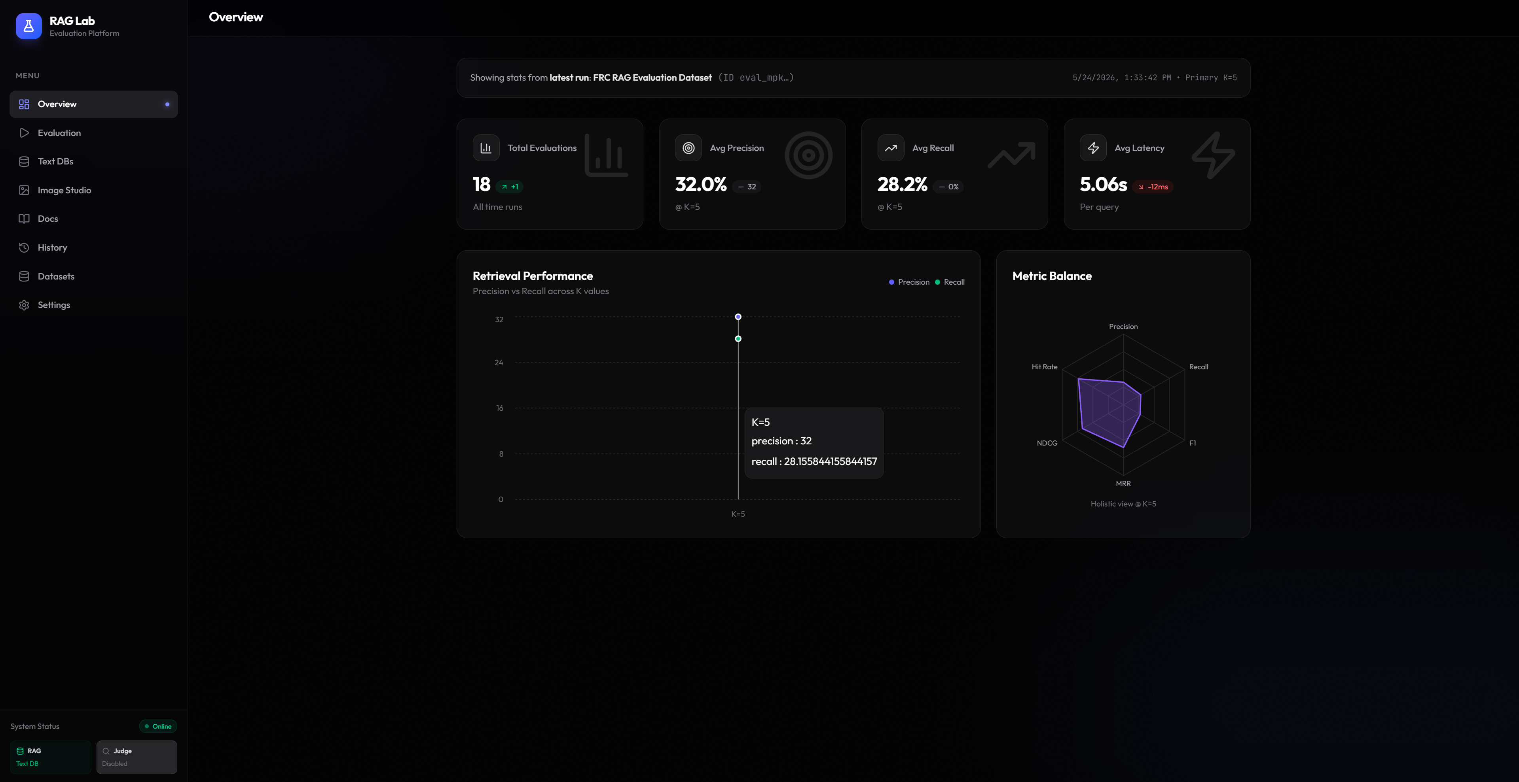The height and width of the screenshot is (782, 1519).
Task: Click the 0% recall change badge
Action: [948, 187]
